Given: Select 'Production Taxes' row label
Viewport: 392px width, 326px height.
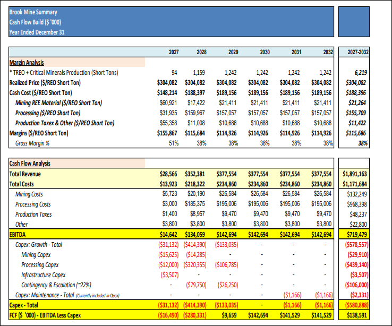Looking at the screenshot, I should pos(33,215).
